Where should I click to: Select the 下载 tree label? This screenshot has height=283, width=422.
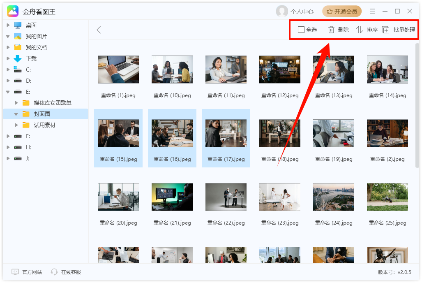click(x=31, y=58)
